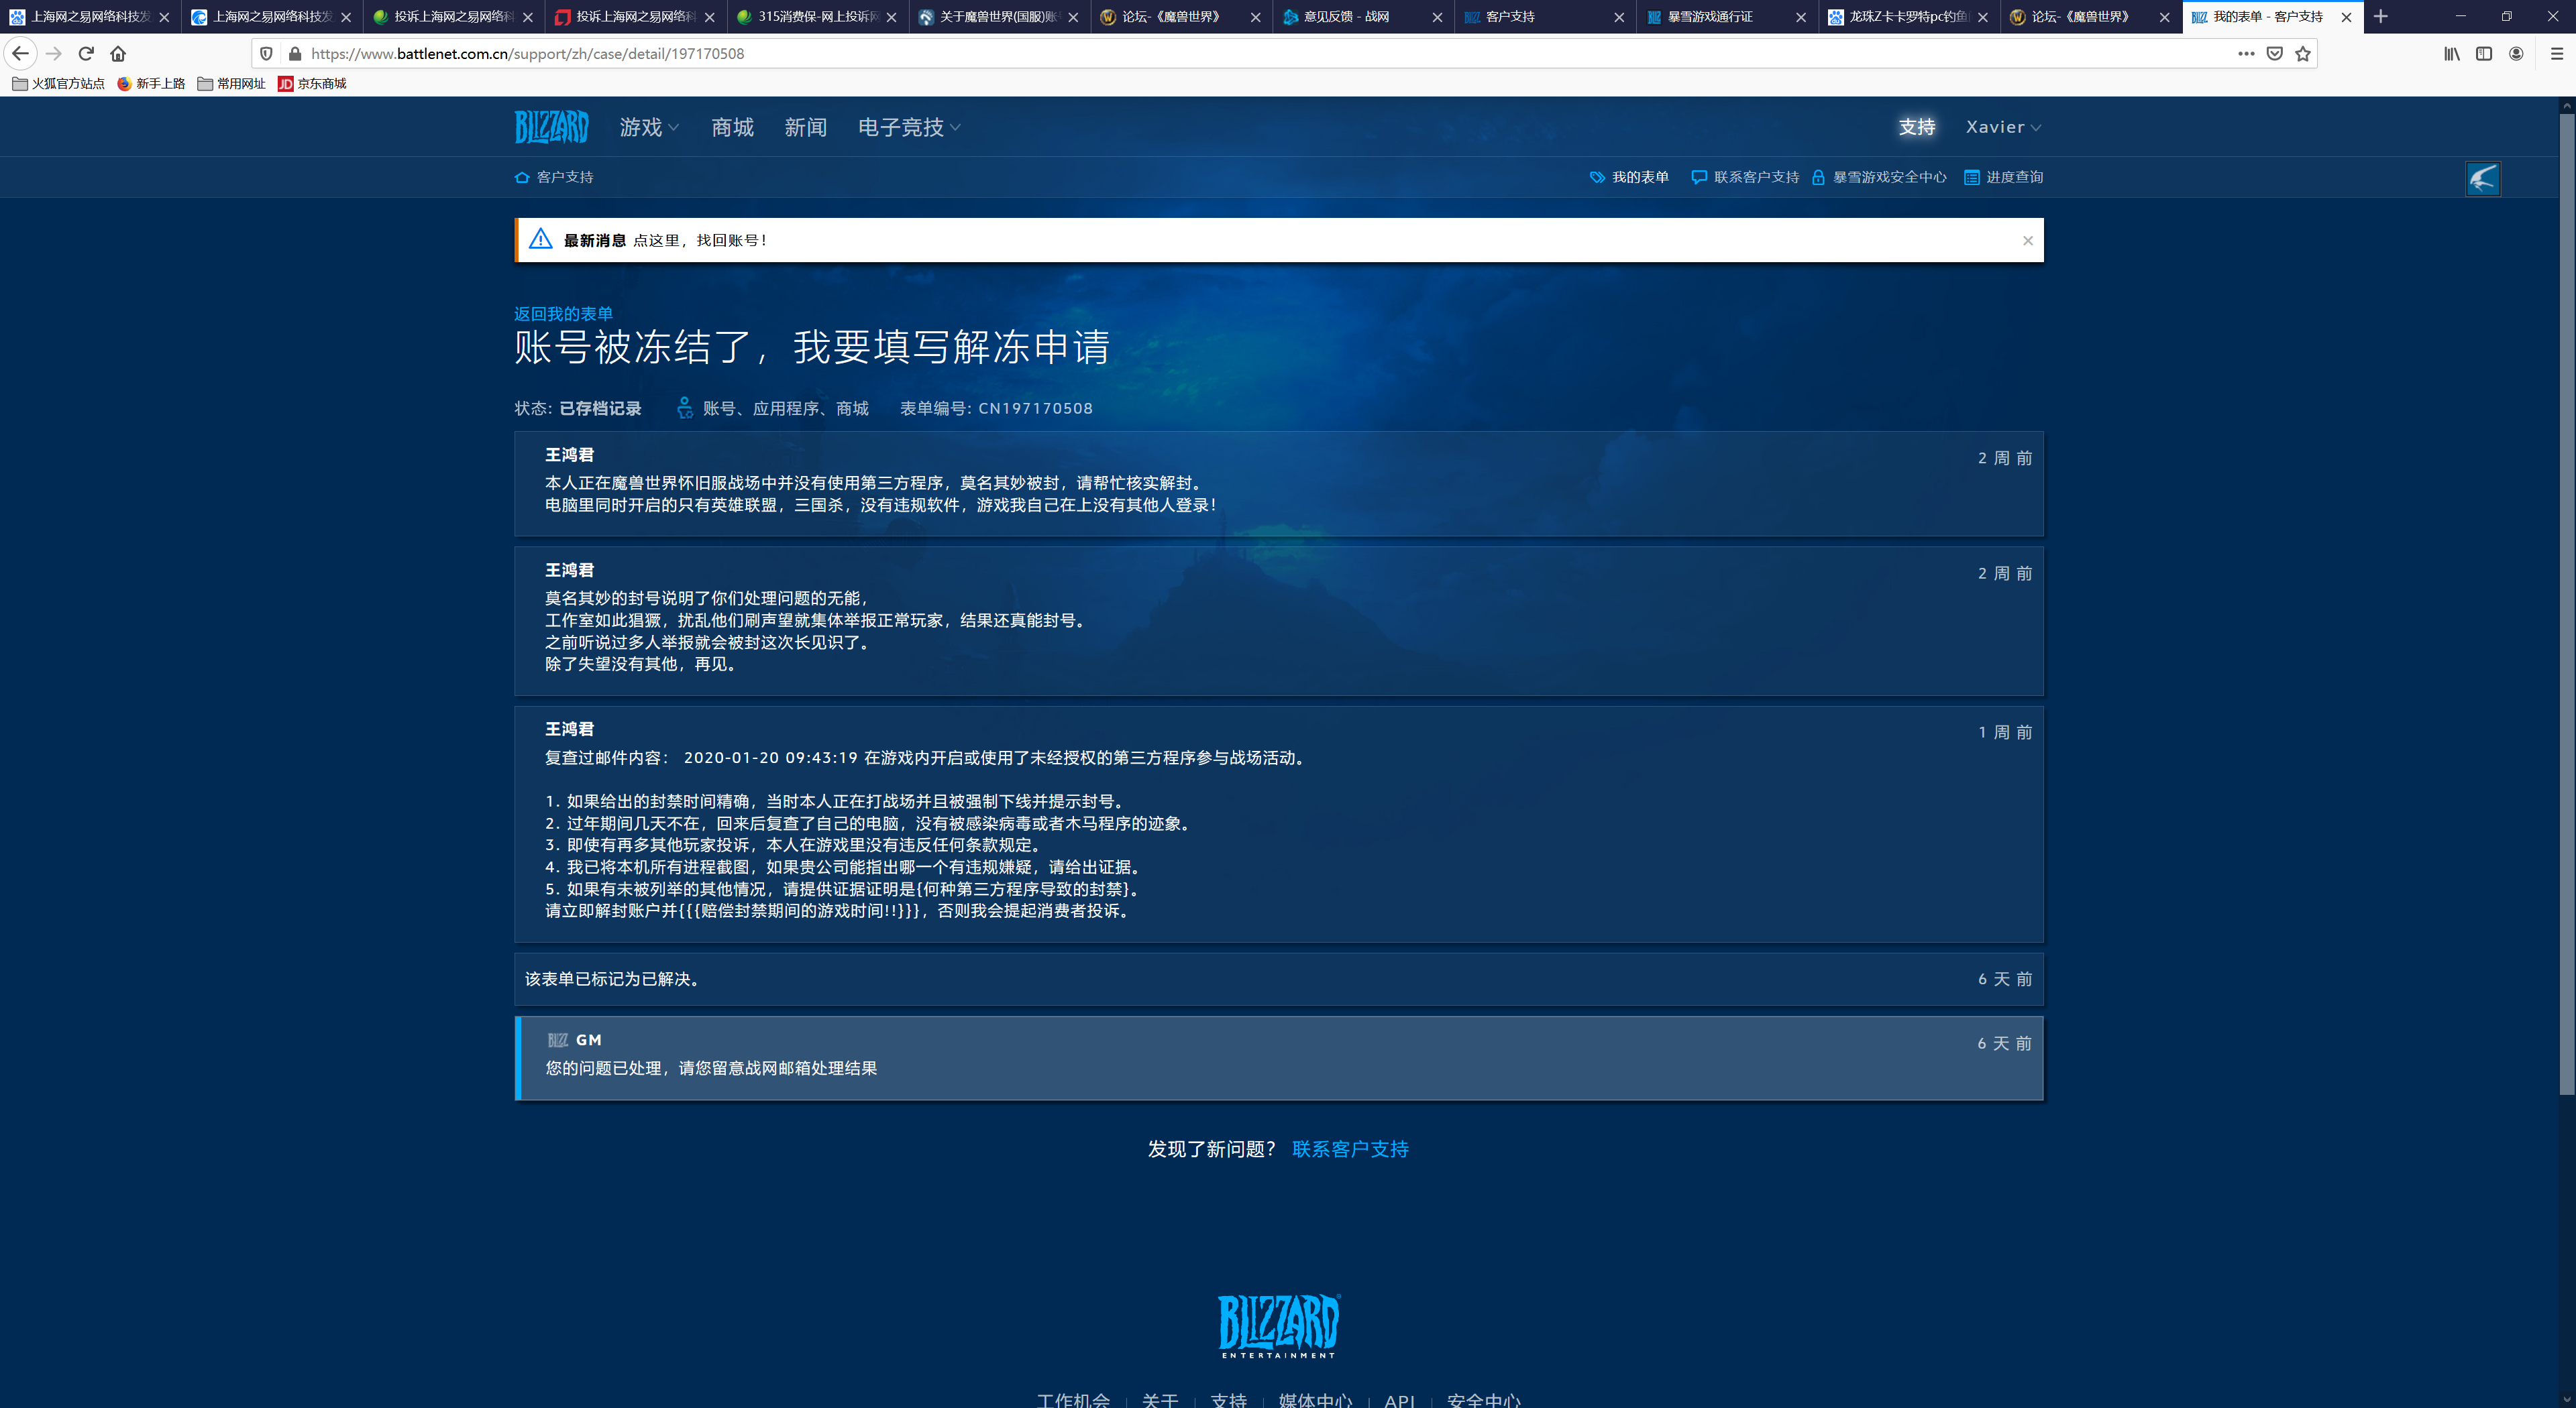Click the footer Blizzard Entertainment logo
Viewport: 2576px width, 1408px height.
pyautogui.click(x=1279, y=1326)
